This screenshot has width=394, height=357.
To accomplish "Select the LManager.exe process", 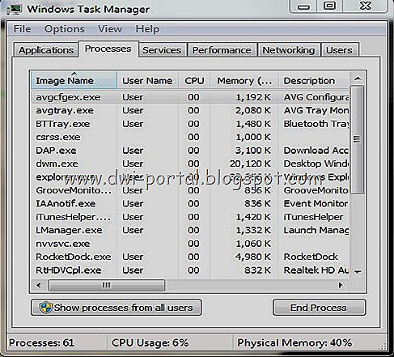I will tap(190, 230).
